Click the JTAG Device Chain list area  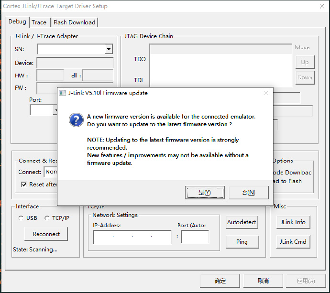click(221, 65)
